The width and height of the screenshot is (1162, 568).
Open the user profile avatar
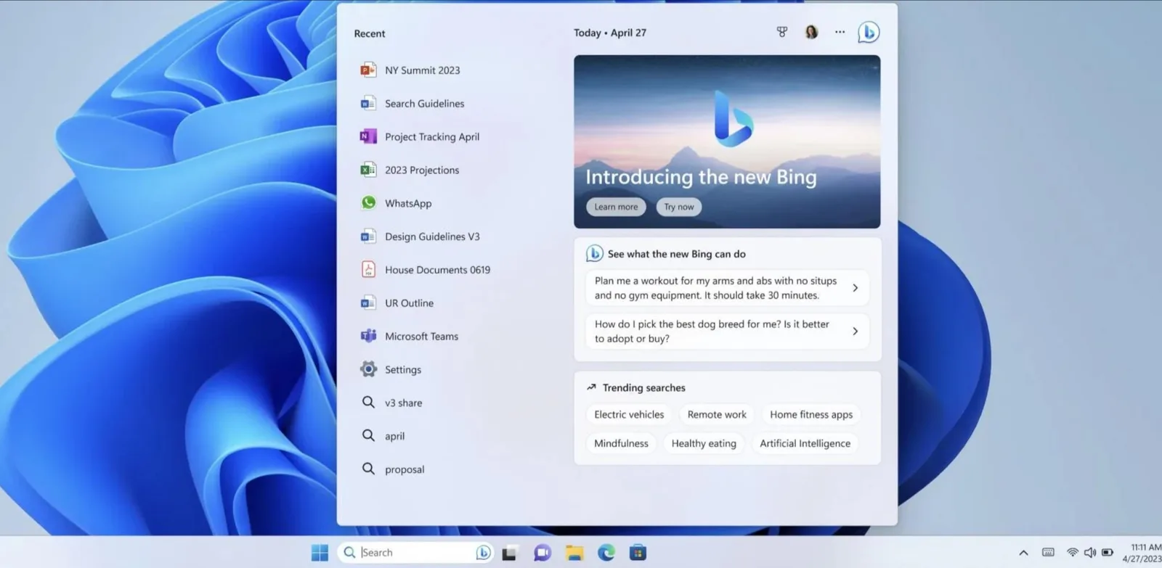coord(811,32)
